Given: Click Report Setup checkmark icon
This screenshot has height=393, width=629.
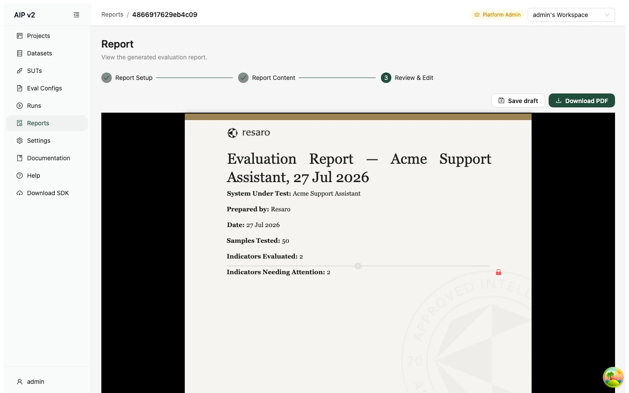Looking at the screenshot, I should point(107,78).
